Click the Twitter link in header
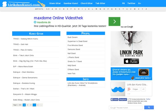166x111 pixels. point(131,3)
